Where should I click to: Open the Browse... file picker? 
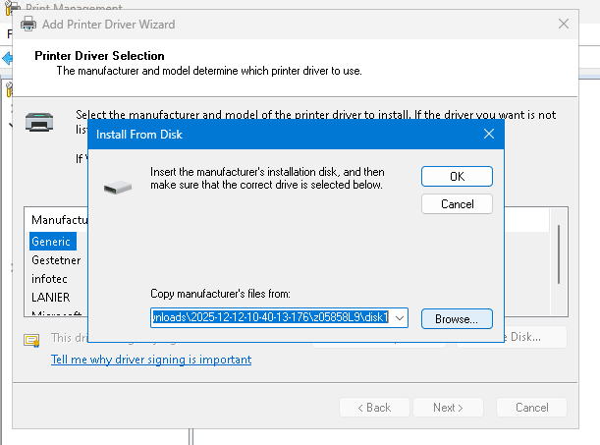pyautogui.click(x=457, y=319)
